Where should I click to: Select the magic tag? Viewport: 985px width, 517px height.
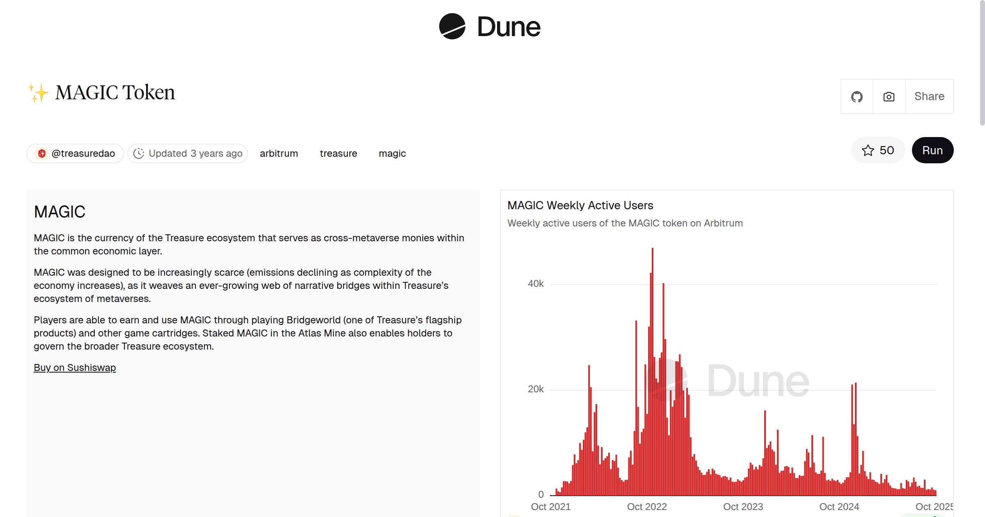(392, 153)
